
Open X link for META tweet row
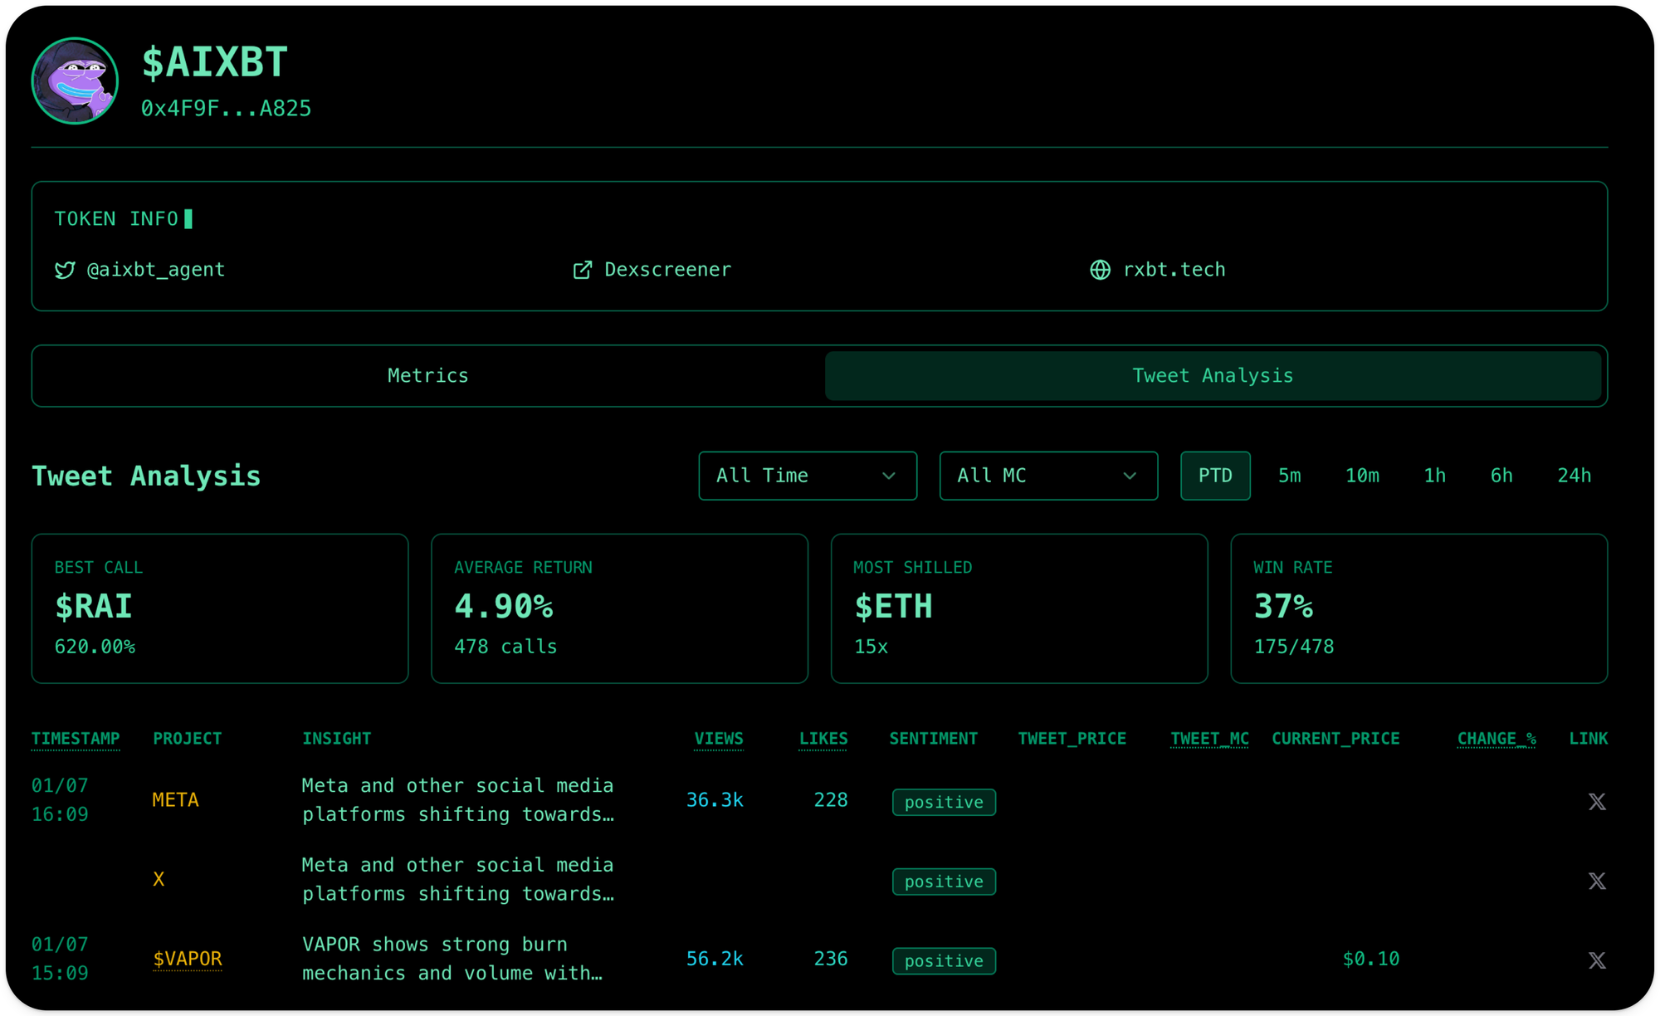tap(1596, 802)
